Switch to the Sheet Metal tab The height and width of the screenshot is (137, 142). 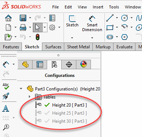pyautogui.click(x=78, y=47)
